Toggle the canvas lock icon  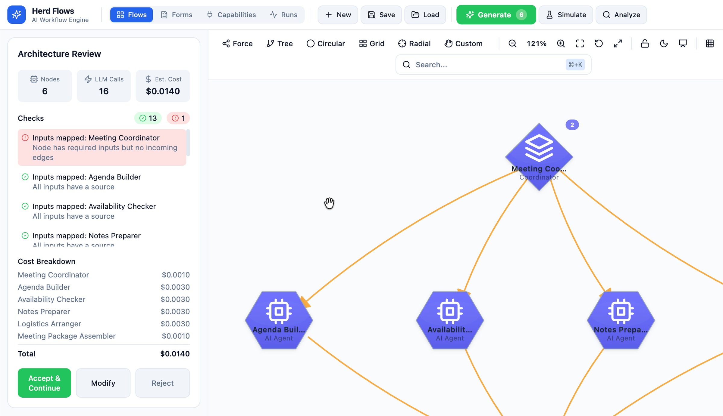click(645, 44)
